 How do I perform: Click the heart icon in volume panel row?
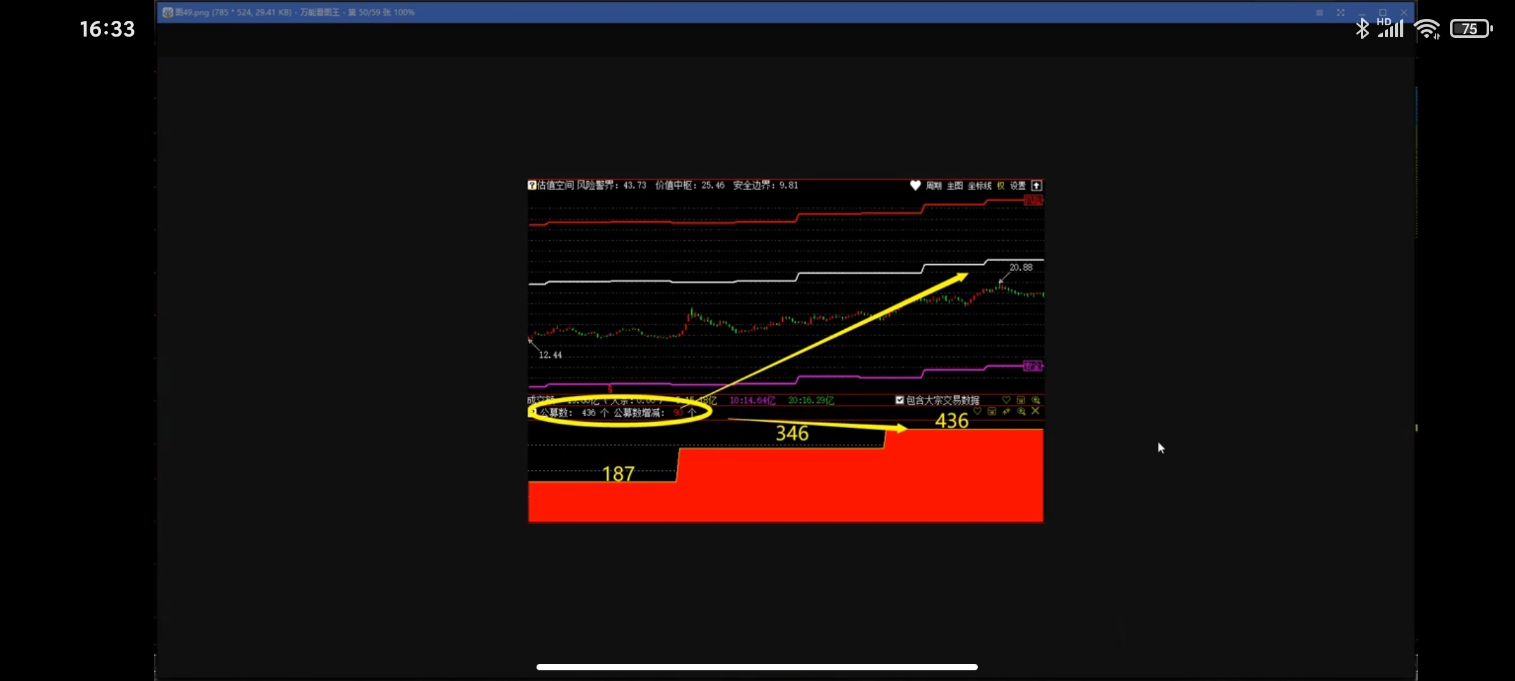point(1006,400)
